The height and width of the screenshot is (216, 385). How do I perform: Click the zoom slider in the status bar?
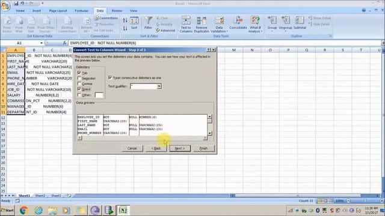365,201
